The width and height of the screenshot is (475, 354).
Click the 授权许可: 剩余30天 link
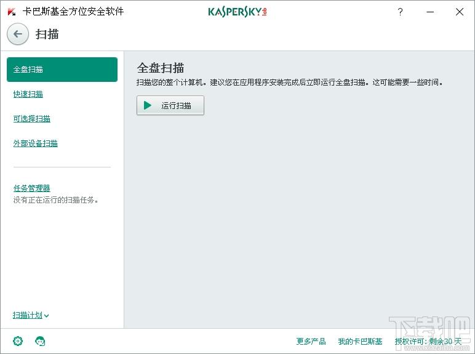pyautogui.click(x=428, y=341)
